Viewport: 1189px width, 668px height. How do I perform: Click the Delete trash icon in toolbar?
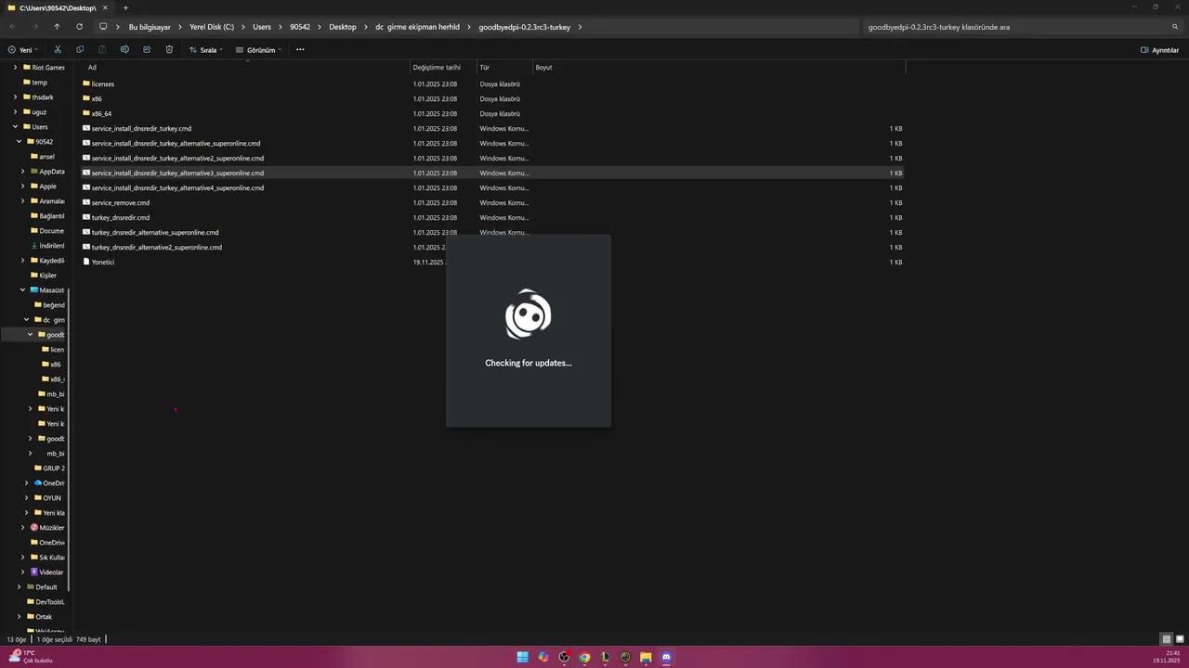[169, 49]
